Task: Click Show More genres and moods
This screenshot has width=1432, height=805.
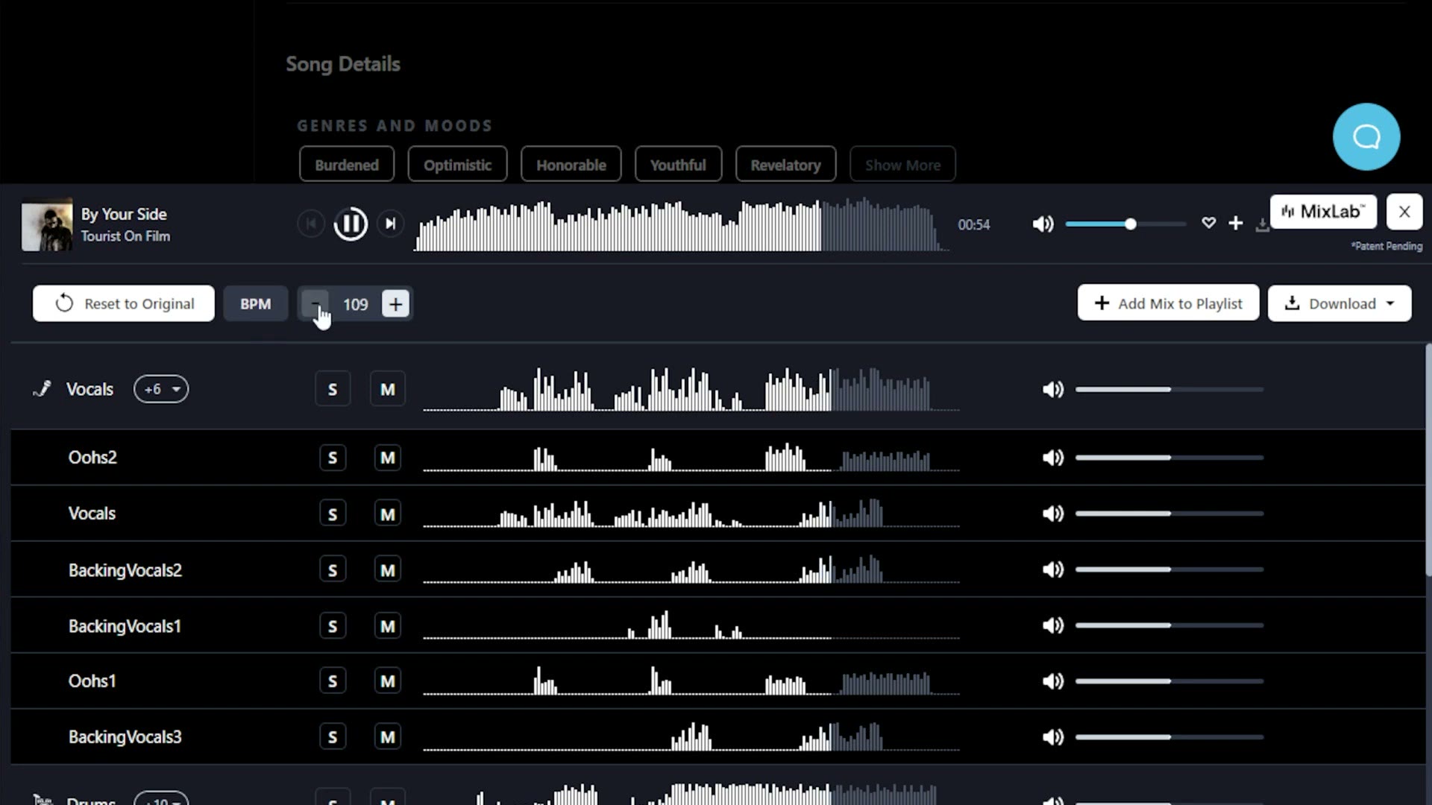Action: (902, 165)
